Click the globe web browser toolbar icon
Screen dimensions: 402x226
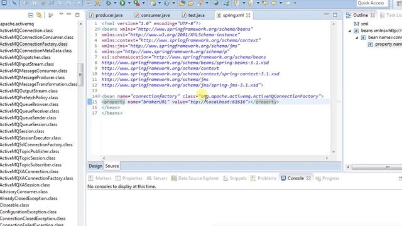[x=216, y=3]
